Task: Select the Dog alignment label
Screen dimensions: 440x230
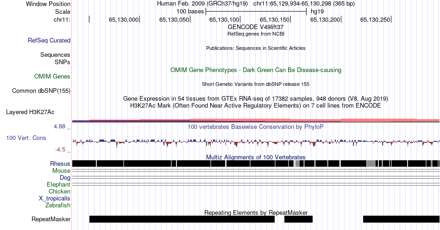Action: [x=65, y=178]
